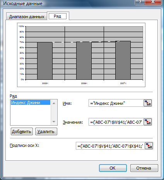Image resolution: width=164 pixels, height=180 pixels.
Task: Confirm with the OK button
Action: (113, 168)
